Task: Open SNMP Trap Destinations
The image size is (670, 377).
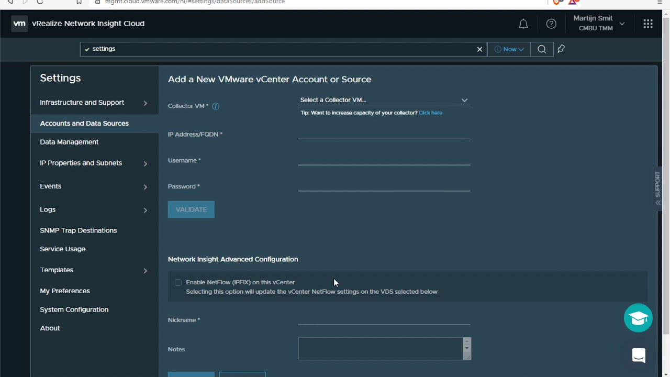Action: click(79, 230)
